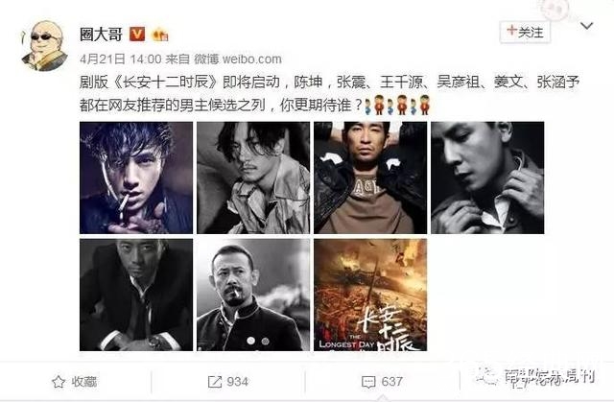Follow the user with +关注 button
The image size is (614, 402).
point(525,32)
